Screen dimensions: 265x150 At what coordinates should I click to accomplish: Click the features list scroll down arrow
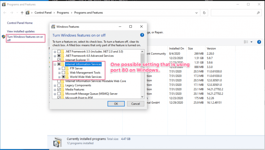pos(142,97)
